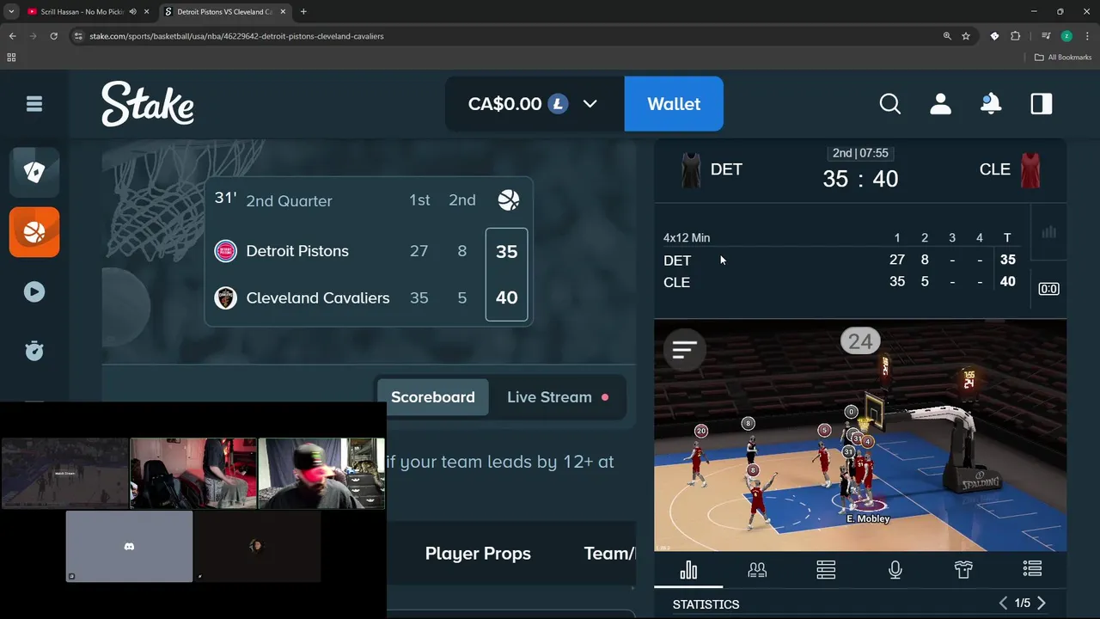This screenshot has height=619, width=1100.
Task: Open the tracker menu lines button
Action: point(685,350)
